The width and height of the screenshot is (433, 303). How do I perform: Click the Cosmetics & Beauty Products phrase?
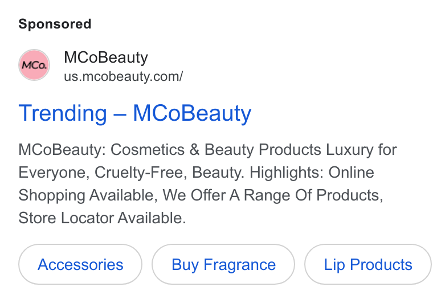click(216, 150)
